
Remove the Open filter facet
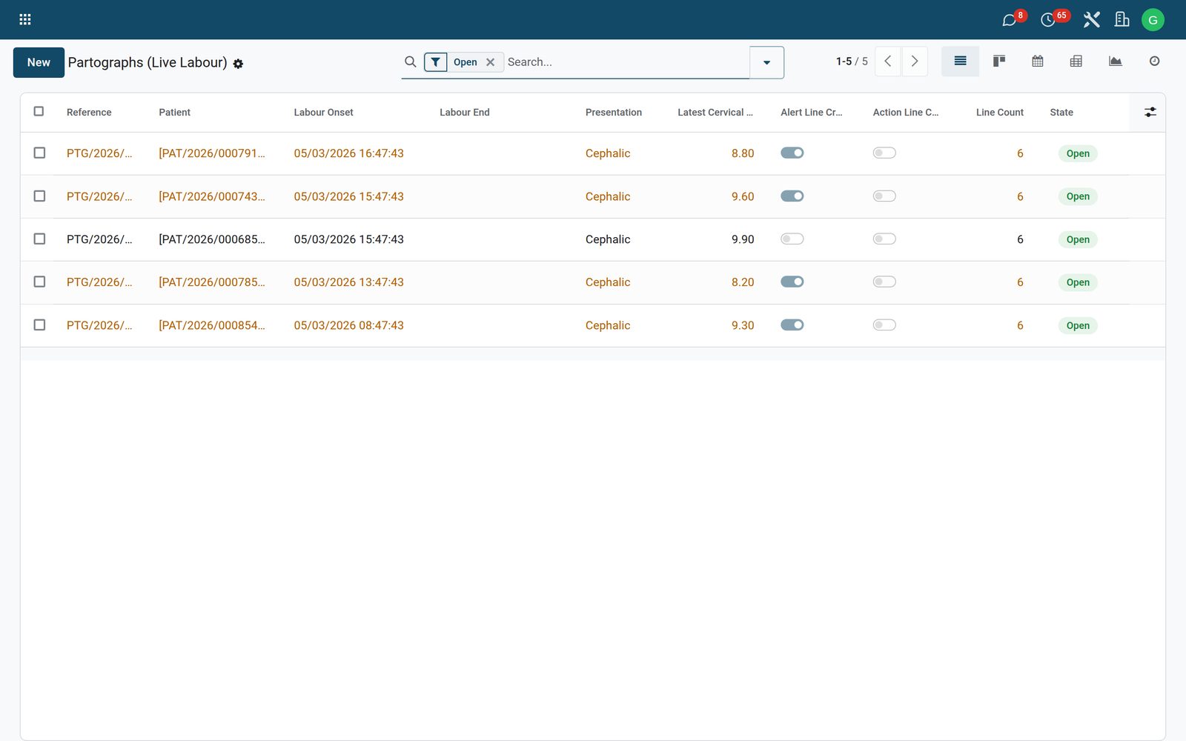[490, 62]
